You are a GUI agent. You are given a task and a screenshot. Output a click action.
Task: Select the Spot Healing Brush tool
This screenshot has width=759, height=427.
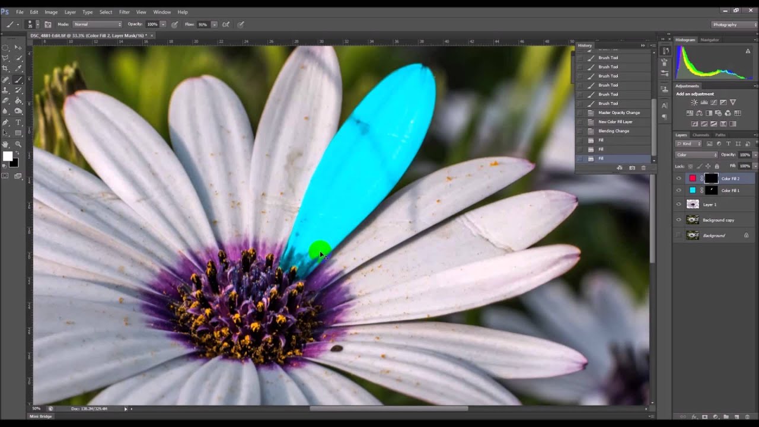click(6, 79)
